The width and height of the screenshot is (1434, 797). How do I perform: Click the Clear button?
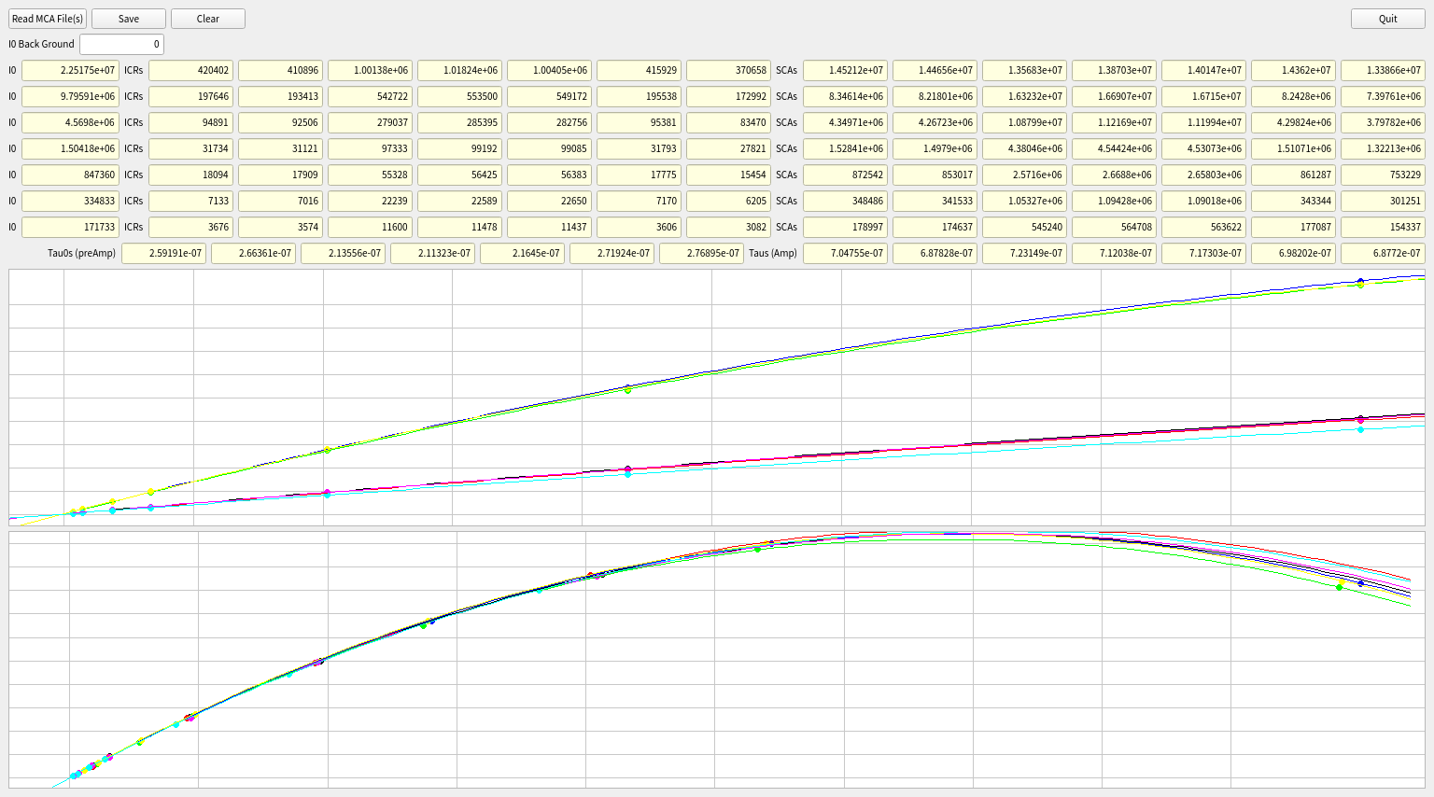207,19
